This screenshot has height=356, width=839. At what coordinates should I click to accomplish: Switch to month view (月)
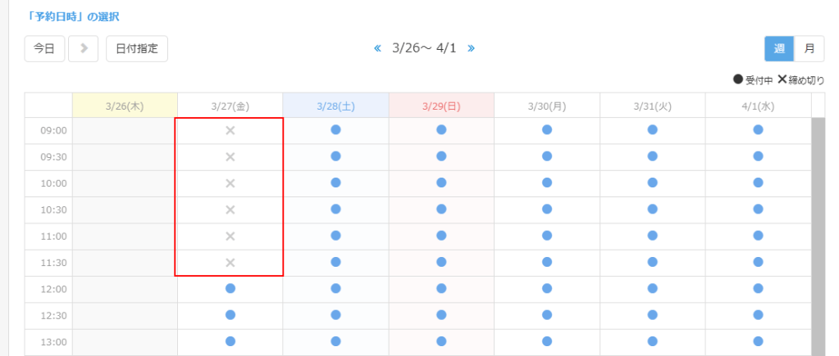(809, 48)
